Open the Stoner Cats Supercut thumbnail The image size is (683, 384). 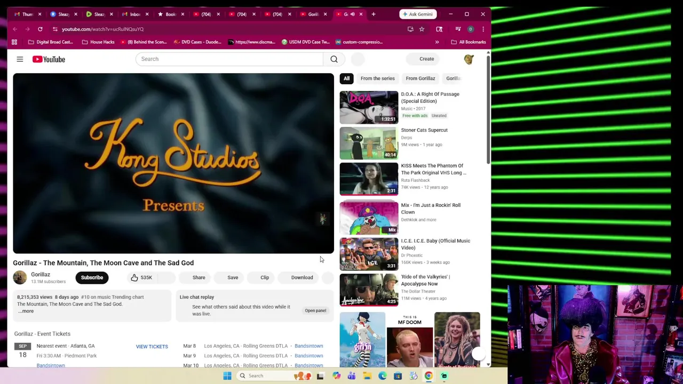click(369, 143)
